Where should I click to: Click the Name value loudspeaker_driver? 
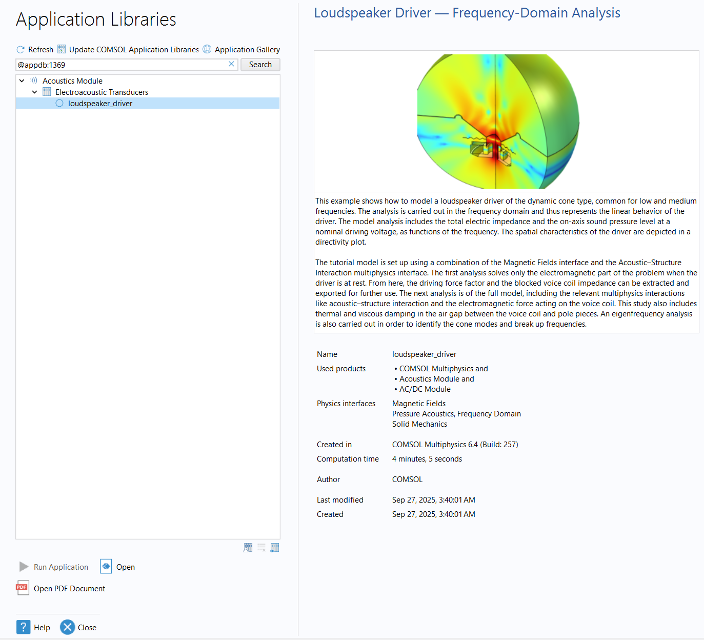tap(424, 354)
